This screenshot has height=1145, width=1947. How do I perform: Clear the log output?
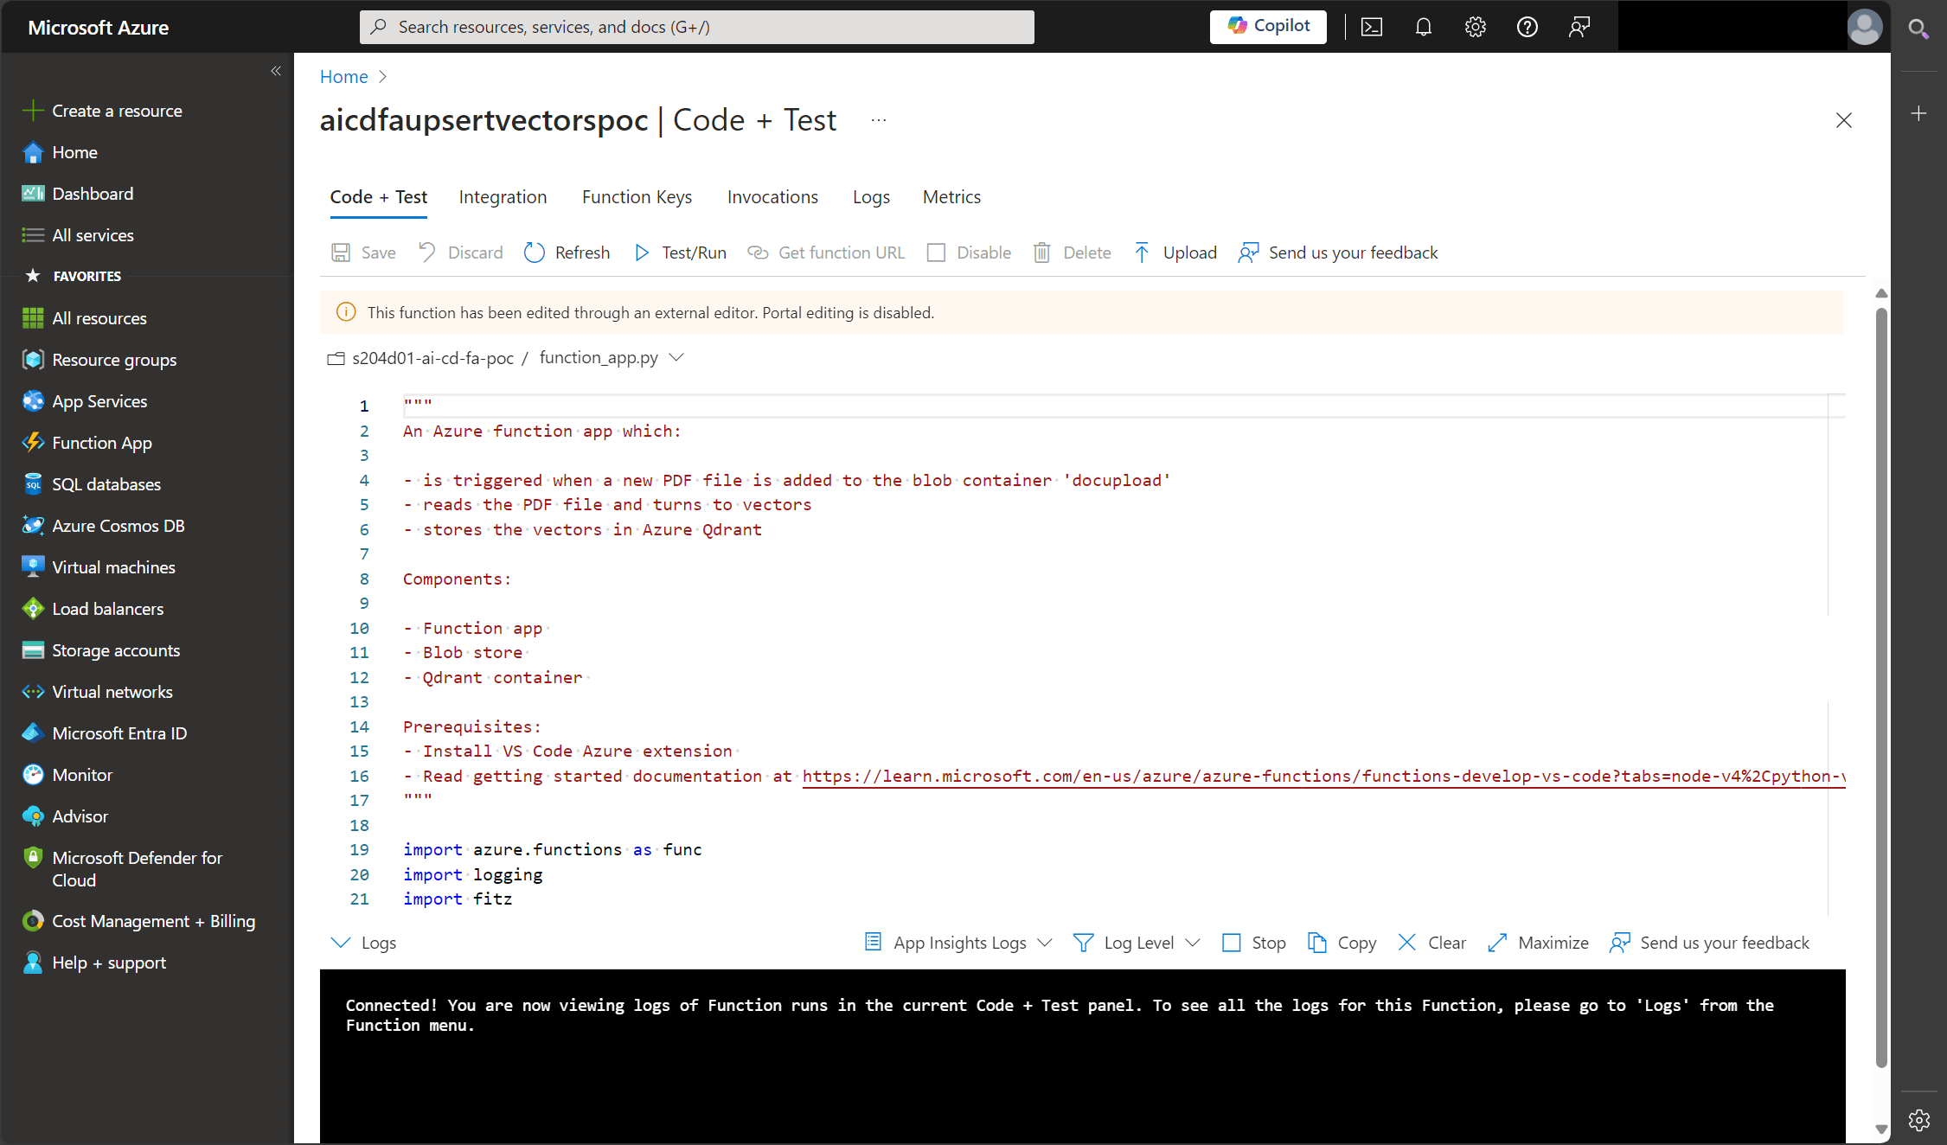tap(1431, 943)
